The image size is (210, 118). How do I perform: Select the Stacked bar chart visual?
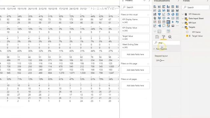pyautogui.click(x=155, y=7)
